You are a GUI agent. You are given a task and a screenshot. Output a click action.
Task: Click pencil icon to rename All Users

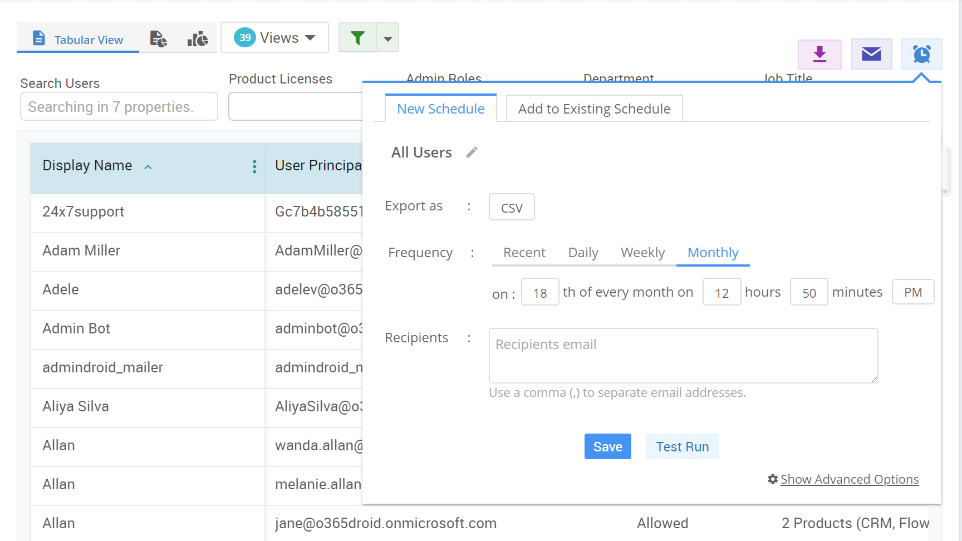click(x=472, y=153)
